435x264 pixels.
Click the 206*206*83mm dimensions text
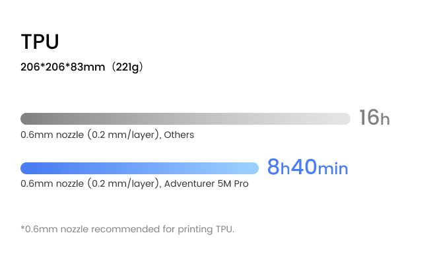(x=63, y=67)
